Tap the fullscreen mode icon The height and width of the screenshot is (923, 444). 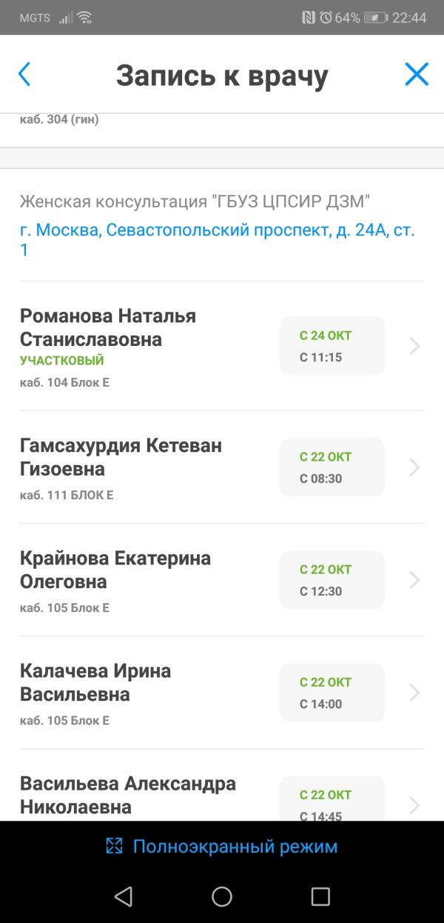[114, 846]
